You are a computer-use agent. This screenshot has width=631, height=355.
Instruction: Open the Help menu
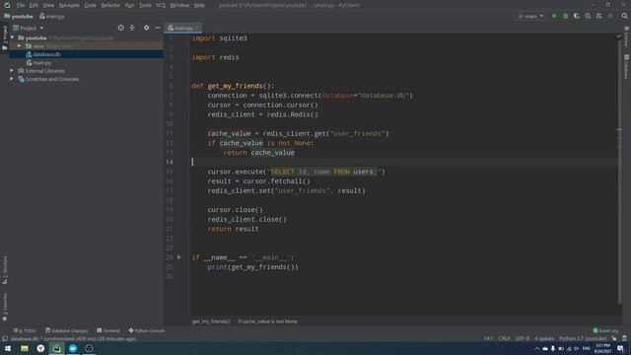(199, 5)
